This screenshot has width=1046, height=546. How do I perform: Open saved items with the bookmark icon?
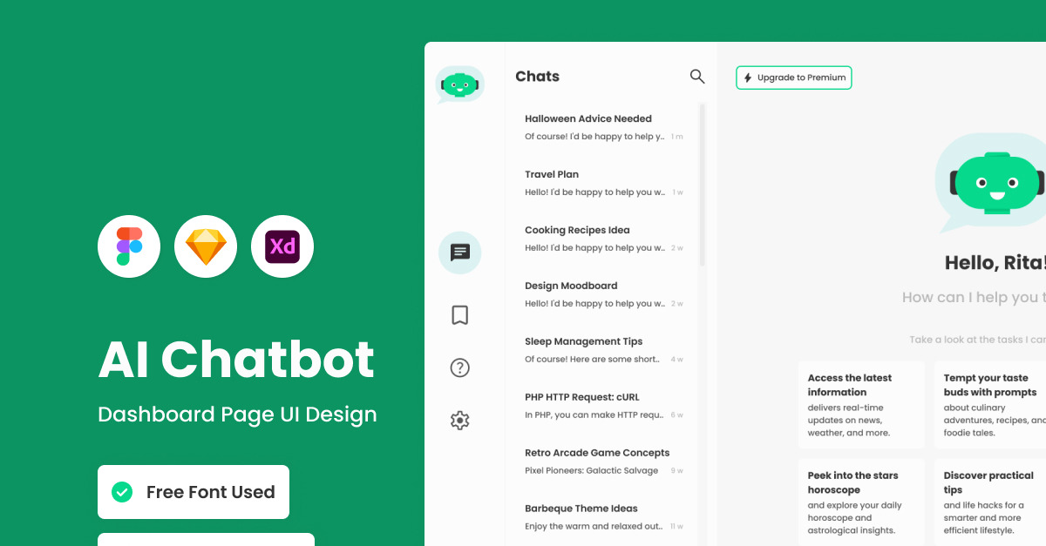click(x=459, y=315)
